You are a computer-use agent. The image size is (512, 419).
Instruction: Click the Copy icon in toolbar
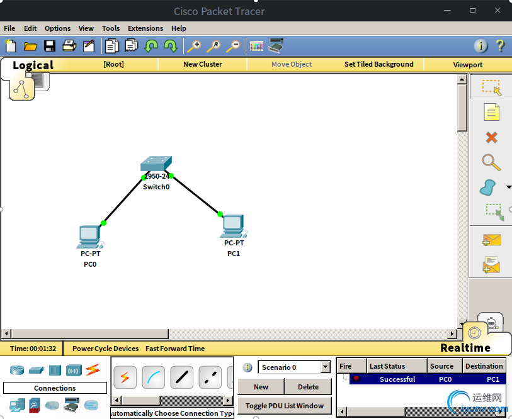point(111,46)
